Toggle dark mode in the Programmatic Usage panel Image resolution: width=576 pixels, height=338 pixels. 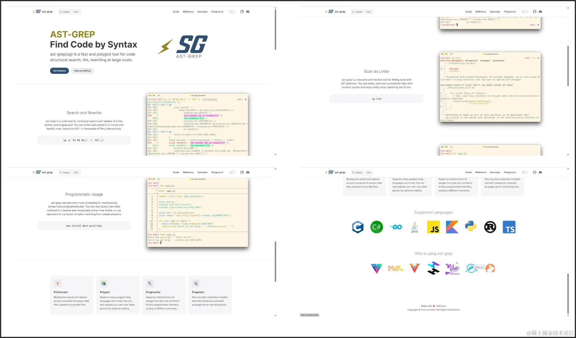tap(232, 173)
